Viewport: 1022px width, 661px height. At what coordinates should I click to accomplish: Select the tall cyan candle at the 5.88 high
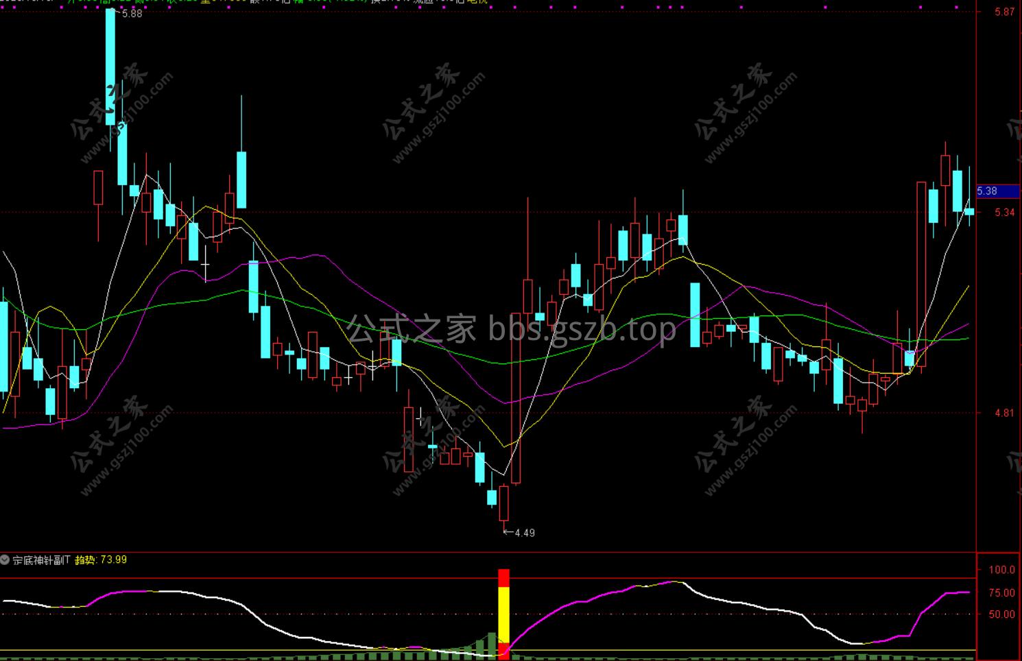(110, 67)
